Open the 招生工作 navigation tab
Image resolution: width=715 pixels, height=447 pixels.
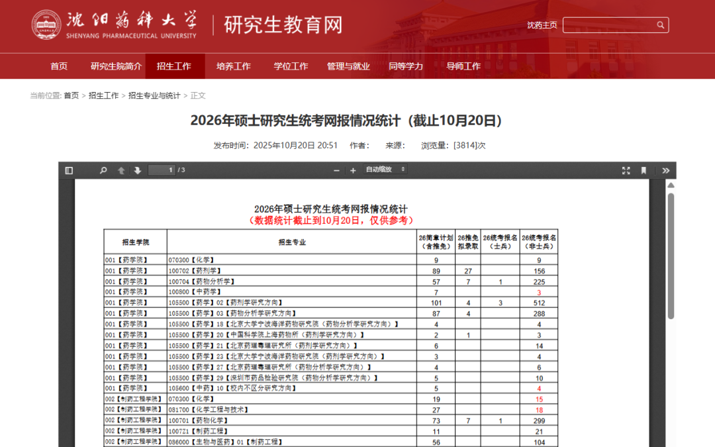click(x=174, y=66)
